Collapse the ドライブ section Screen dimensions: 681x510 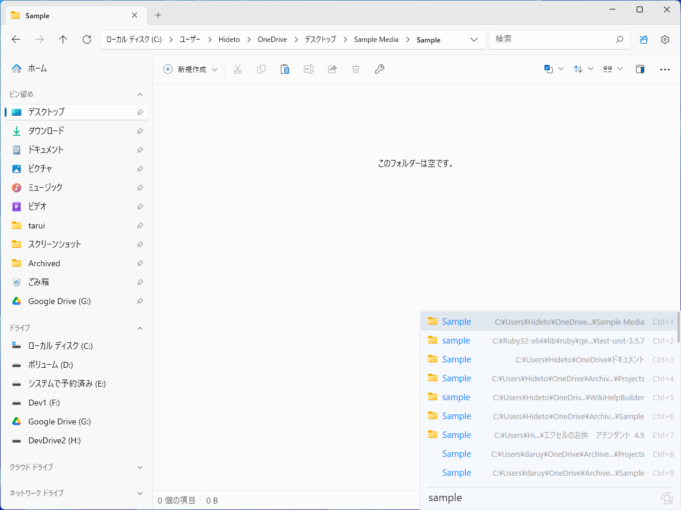[x=140, y=328]
